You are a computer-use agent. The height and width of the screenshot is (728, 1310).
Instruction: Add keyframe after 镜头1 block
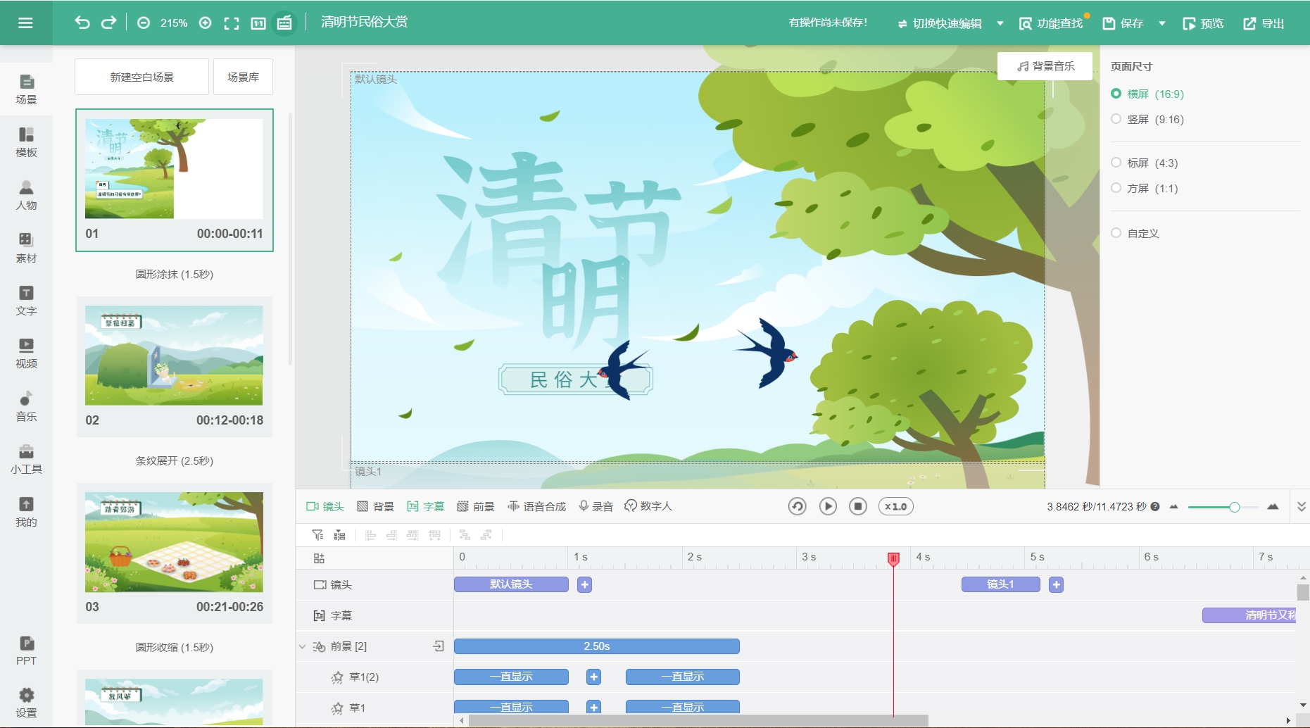point(1056,584)
